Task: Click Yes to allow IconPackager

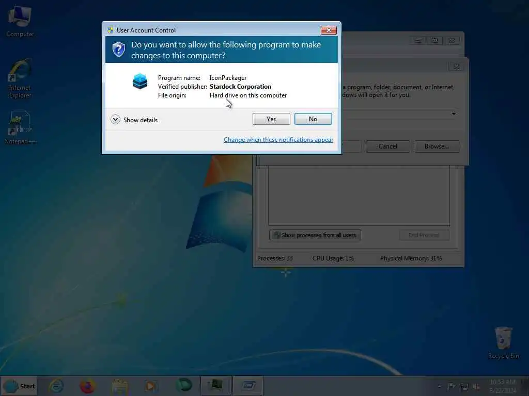Action: pyautogui.click(x=271, y=119)
